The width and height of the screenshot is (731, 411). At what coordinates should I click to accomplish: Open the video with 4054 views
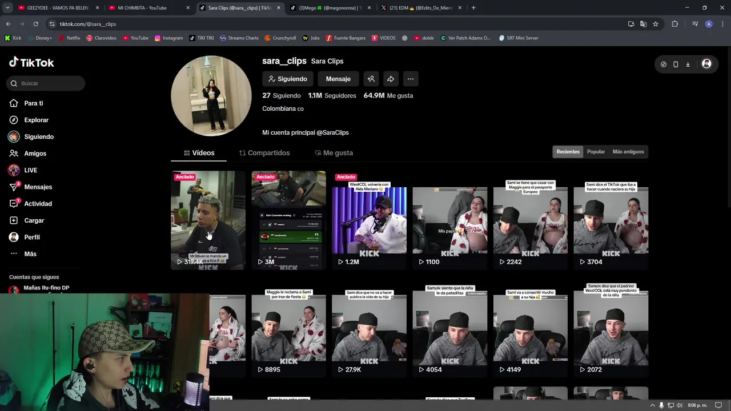tap(449, 328)
